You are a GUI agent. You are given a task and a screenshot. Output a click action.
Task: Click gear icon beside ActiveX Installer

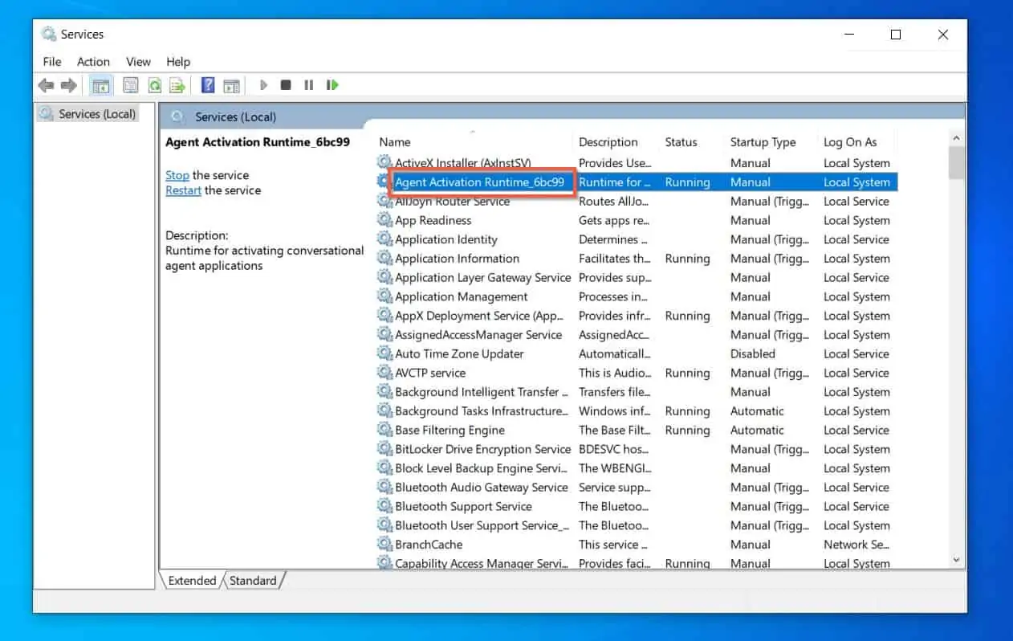tap(384, 163)
